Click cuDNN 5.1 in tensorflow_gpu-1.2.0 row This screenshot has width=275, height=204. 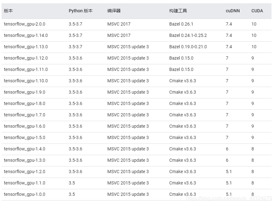point(229,172)
